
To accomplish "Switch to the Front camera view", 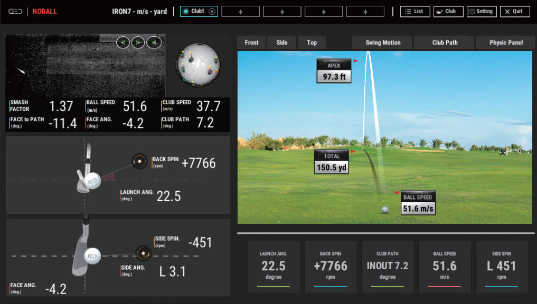I will pos(252,43).
